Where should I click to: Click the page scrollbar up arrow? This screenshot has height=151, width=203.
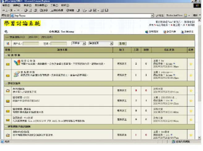point(199,20)
